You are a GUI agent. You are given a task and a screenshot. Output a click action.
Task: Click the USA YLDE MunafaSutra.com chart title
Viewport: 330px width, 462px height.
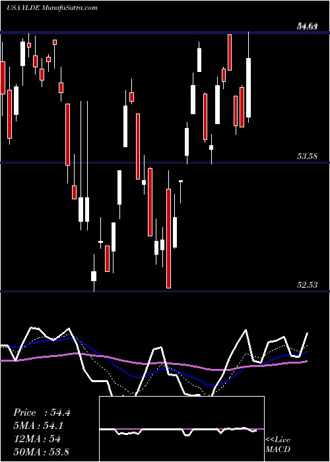pyautogui.click(x=52, y=8)
